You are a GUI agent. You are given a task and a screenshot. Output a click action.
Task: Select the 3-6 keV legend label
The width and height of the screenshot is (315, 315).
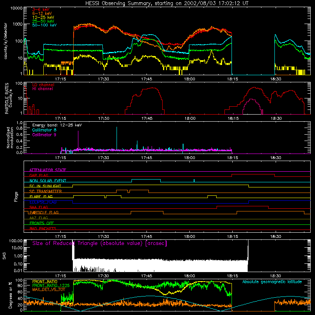pyautogui.click(x=41, y=9)
